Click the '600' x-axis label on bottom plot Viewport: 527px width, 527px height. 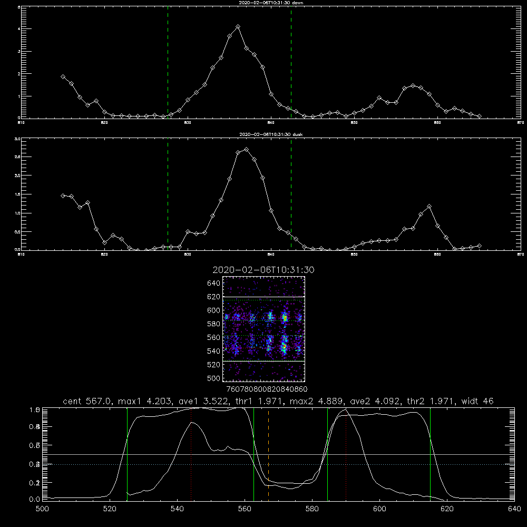380,509
